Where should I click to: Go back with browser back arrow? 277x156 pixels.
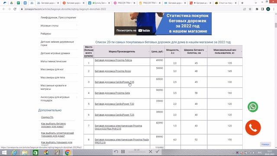pos(4,9)
